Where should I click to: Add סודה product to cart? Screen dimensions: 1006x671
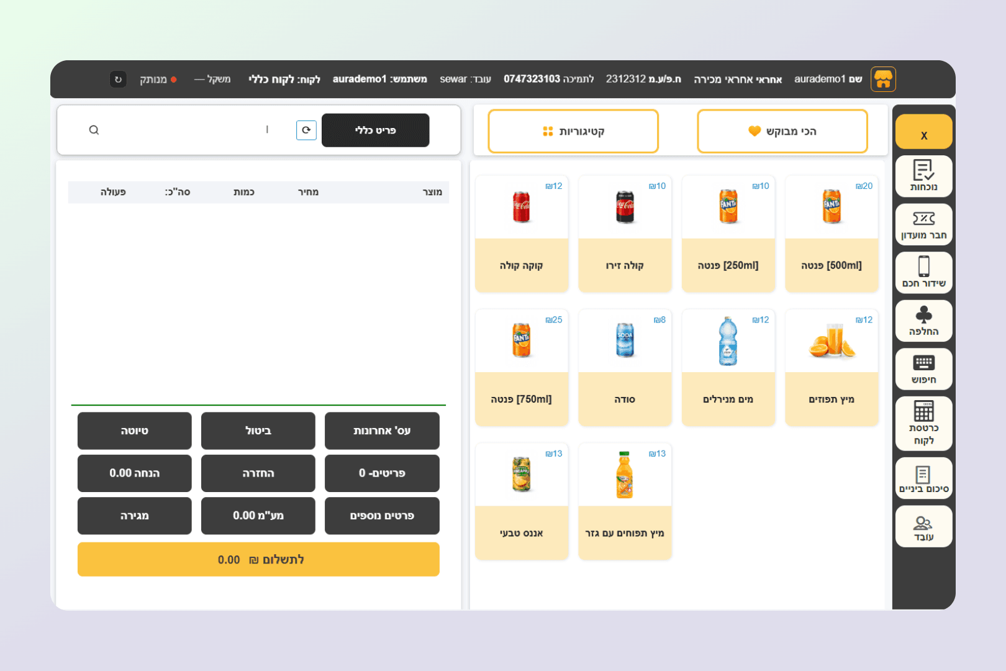(x=625, y=367)
